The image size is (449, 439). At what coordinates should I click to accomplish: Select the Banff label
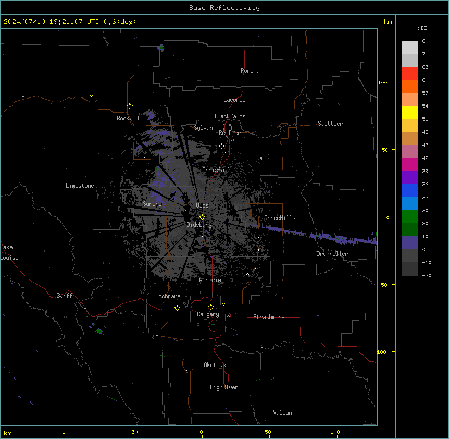point(65,296)
